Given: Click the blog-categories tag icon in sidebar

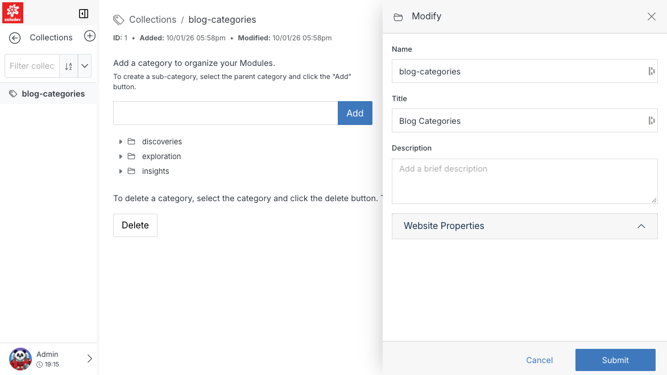Looking at the screenshot, I should (13, 94).
